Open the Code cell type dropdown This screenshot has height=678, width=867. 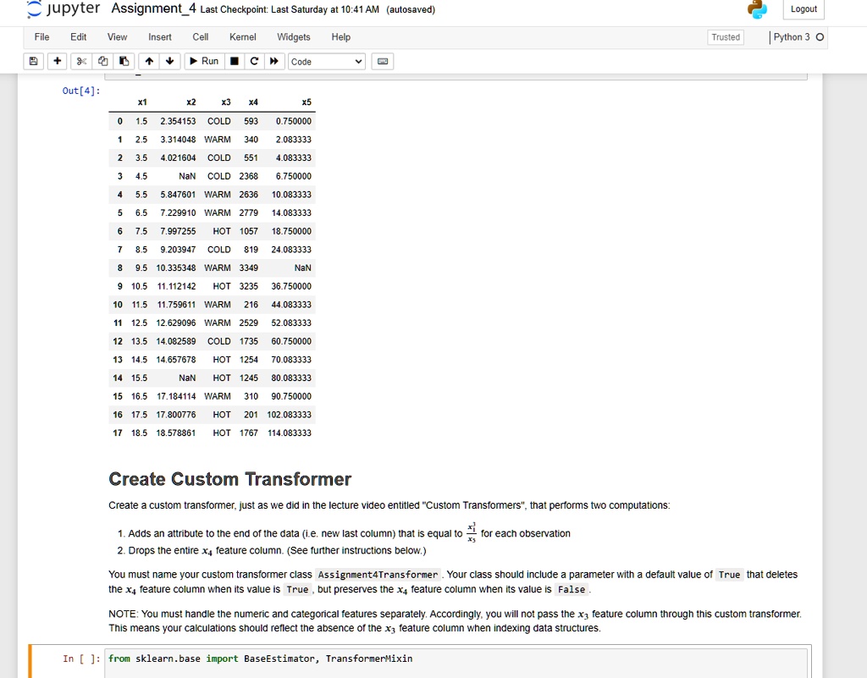pos(326,61)
